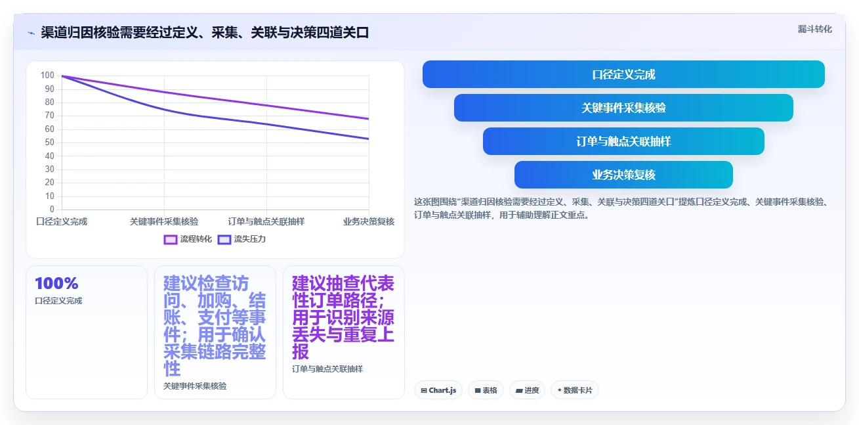The width and height of the screenshot is (859, 425).
Task: Click the icon inside the 表格 chip
Action: [x=478, y=390]
